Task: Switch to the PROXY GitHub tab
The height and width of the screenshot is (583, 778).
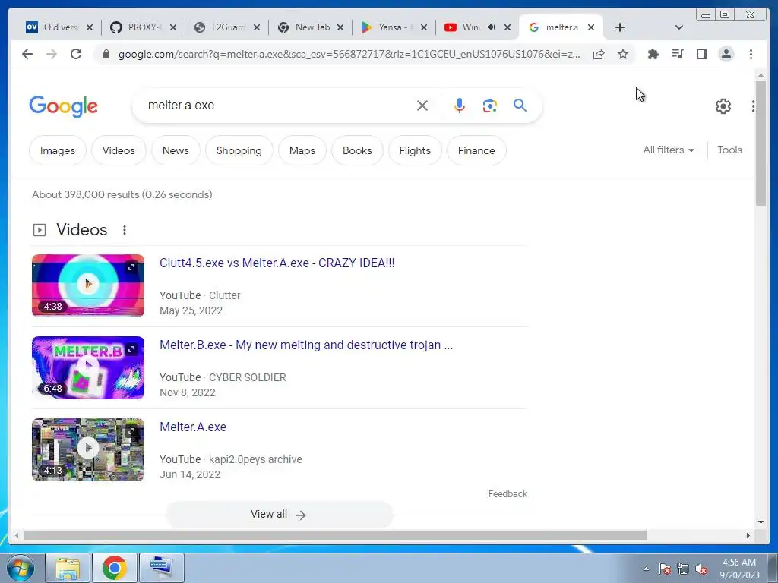Action: [144, 27]
